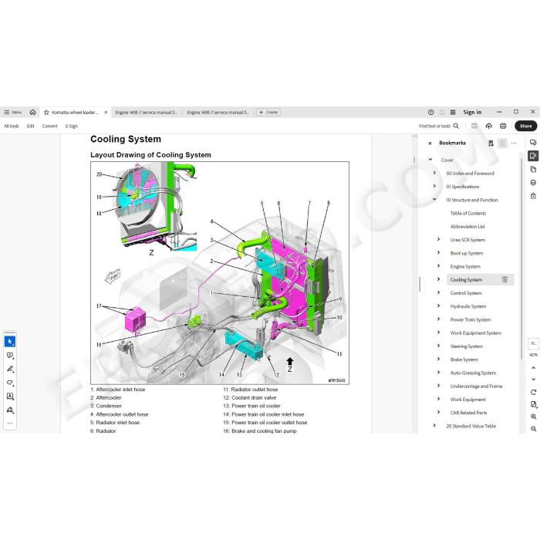The height and width of the screenshot is (540, 540).
Task: Click the Share button
Action: [x=526, y=126]
